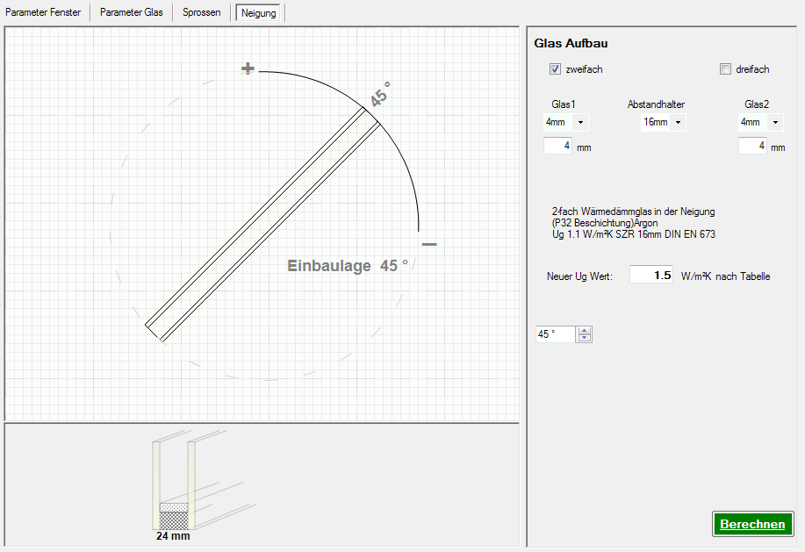The width and height of the screenshot is (805, 552).
Task: Go to the Sprossen tab
Action: pyautogui.click(x=202, y=13)
